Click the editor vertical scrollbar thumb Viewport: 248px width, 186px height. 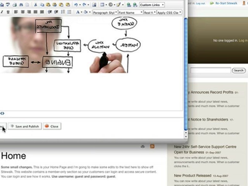coord(186,74)
